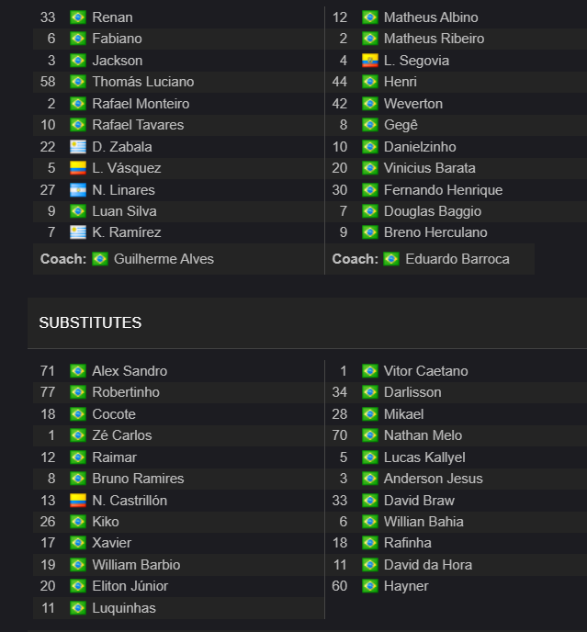Image resolution: width=587 pixels, height=632 pixels.
Task: Click the Colombia flag beside L. Vásquez
Action: [78, 168]
